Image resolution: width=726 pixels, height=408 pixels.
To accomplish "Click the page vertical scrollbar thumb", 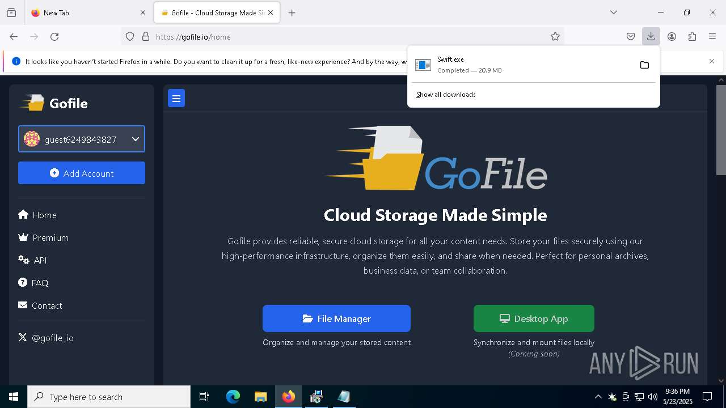I will [721, 130].
